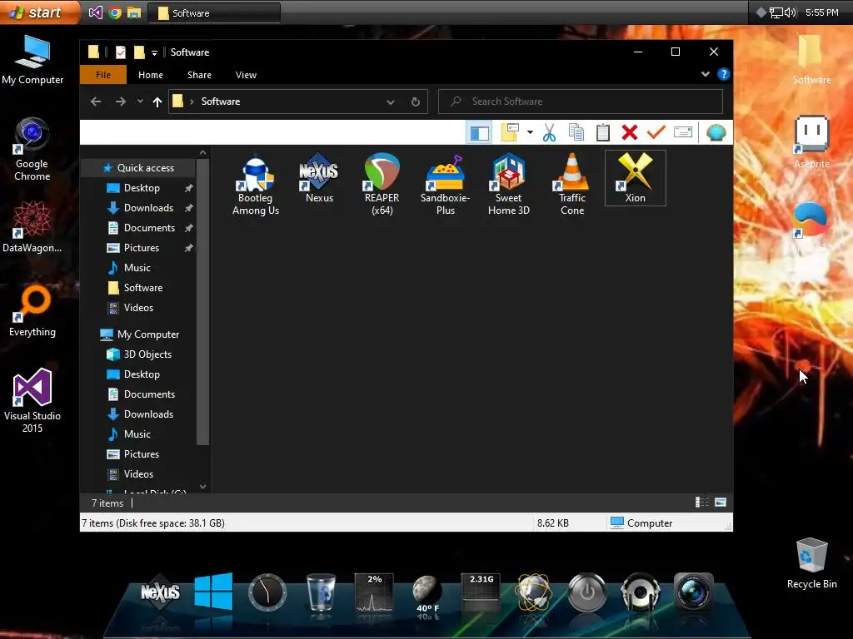This screenshot has height=639, width=853.
Task: Switch to details view button
Action: (701, 503)
